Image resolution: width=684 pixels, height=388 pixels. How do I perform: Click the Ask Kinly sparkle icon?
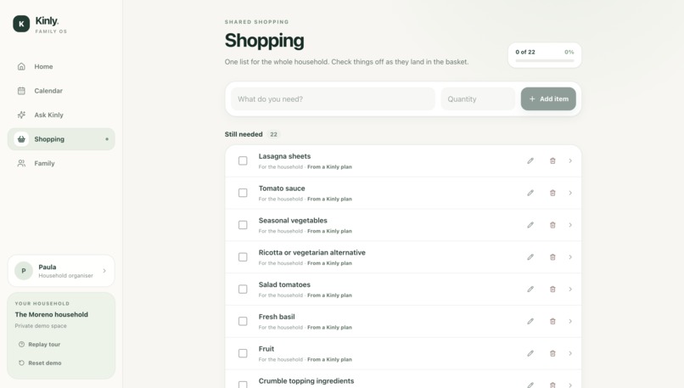tap(21, 115)
